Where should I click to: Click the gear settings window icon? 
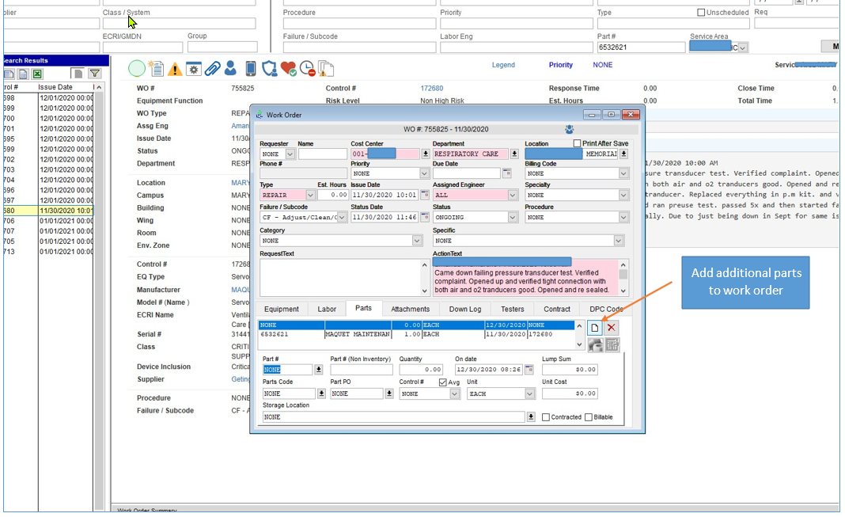(194, 69)
